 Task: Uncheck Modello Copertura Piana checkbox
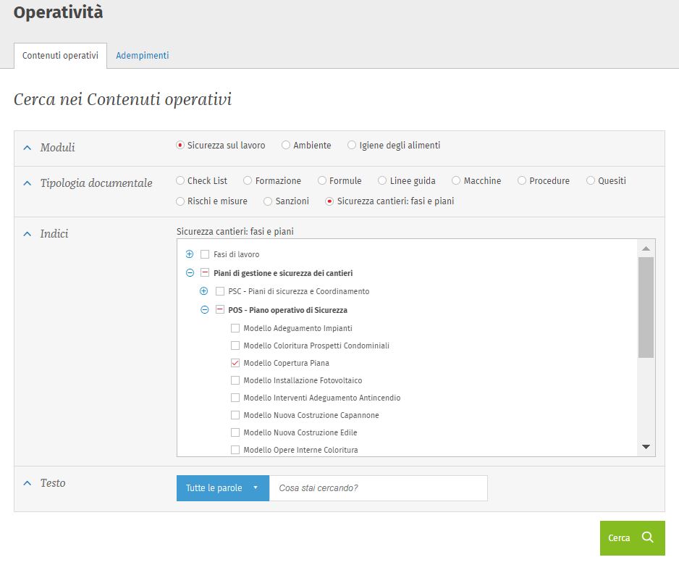235,363
